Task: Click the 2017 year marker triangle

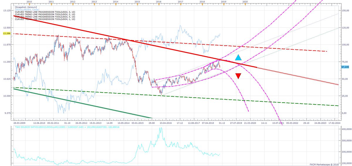Action: pos(181,4)
